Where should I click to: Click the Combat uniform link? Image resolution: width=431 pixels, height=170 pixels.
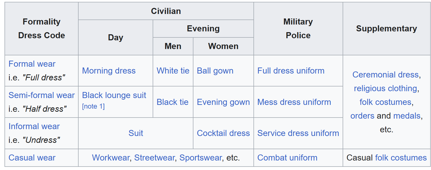click(287, 158)
